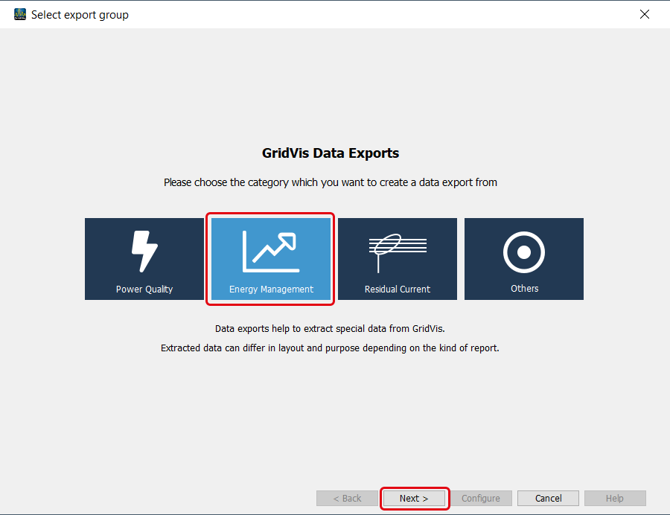Click the Power Quality tile label
Viewport: 670px width, 515px height.
pos(144,290)
